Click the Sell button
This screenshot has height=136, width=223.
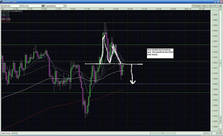click(x=211, y=6)
